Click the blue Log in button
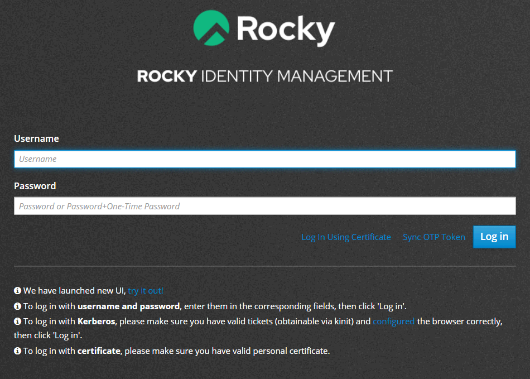The width and height of the screenshot is (530, 379). 494,237
